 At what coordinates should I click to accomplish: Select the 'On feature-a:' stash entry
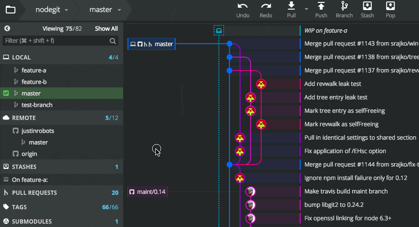point(62,180)
